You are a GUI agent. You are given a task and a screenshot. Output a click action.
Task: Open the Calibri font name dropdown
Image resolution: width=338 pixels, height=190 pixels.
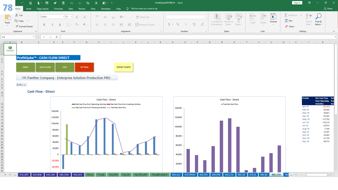click(x=64, y=17)
